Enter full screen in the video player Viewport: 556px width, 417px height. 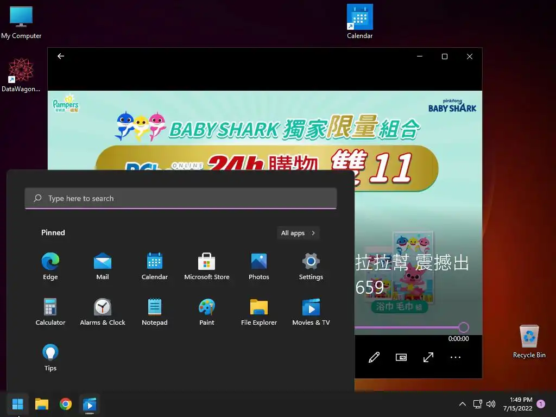428,357
